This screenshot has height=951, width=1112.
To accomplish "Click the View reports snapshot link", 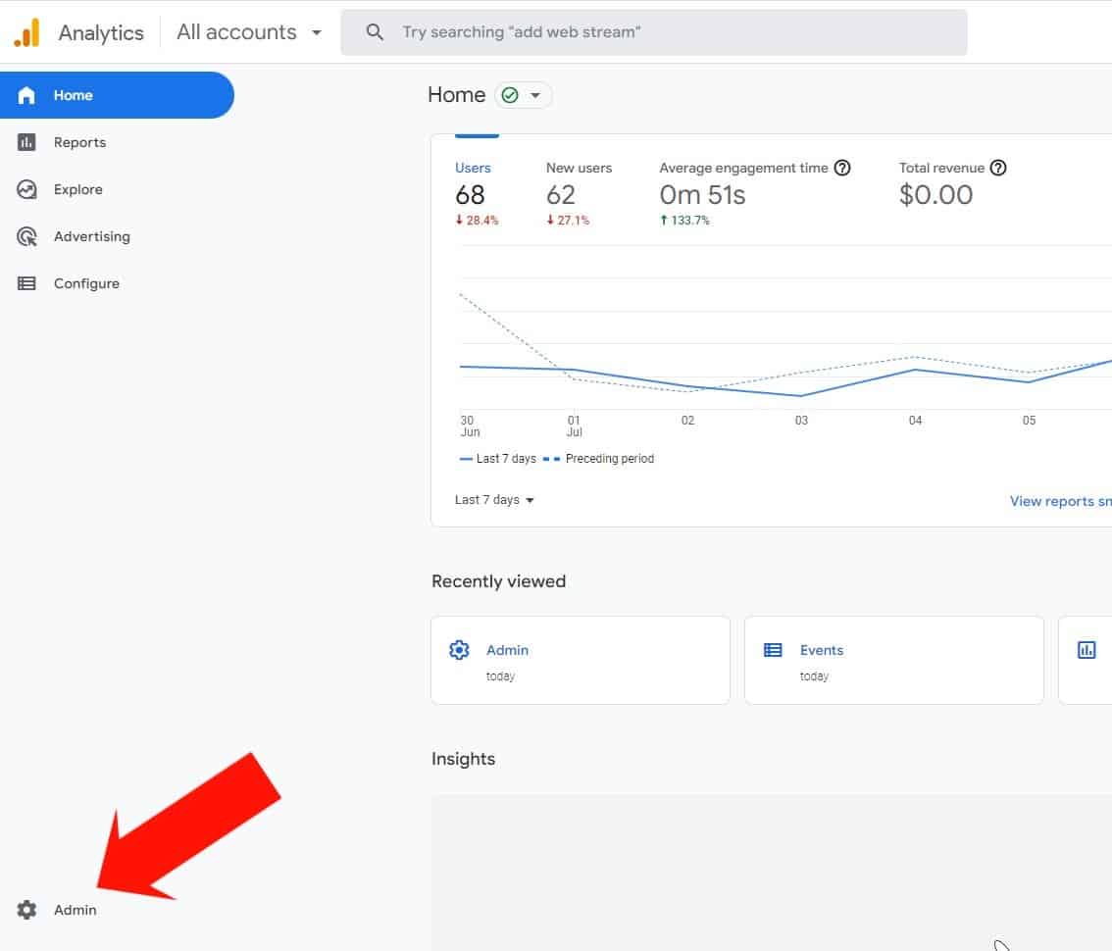I will point(1060,501).
